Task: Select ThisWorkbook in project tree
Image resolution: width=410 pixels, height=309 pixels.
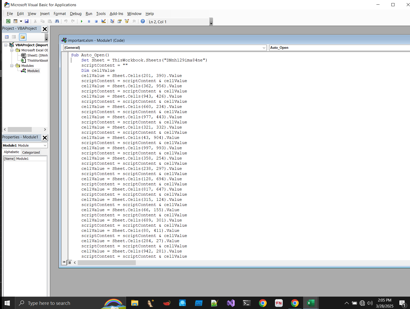Action: (37, 60)
